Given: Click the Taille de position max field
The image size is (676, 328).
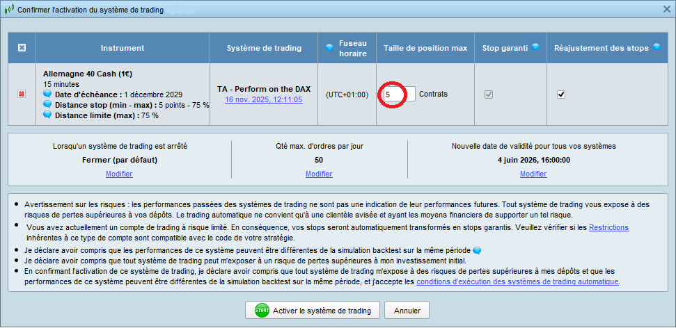Looking at the screenshot, I should click(399, 94).
